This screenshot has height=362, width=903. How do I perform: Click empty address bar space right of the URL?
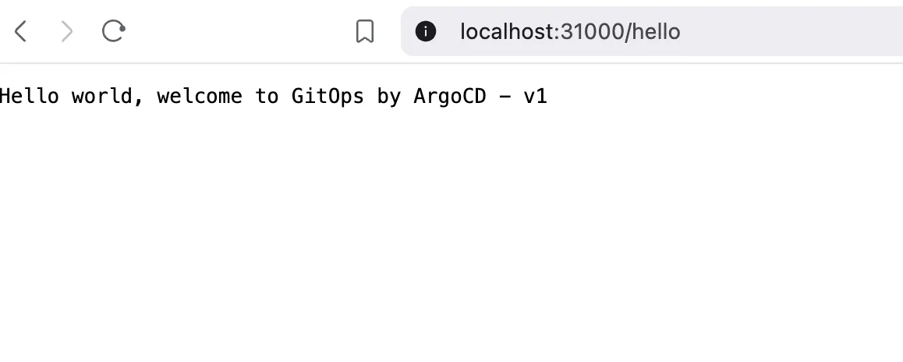(795, 31)
